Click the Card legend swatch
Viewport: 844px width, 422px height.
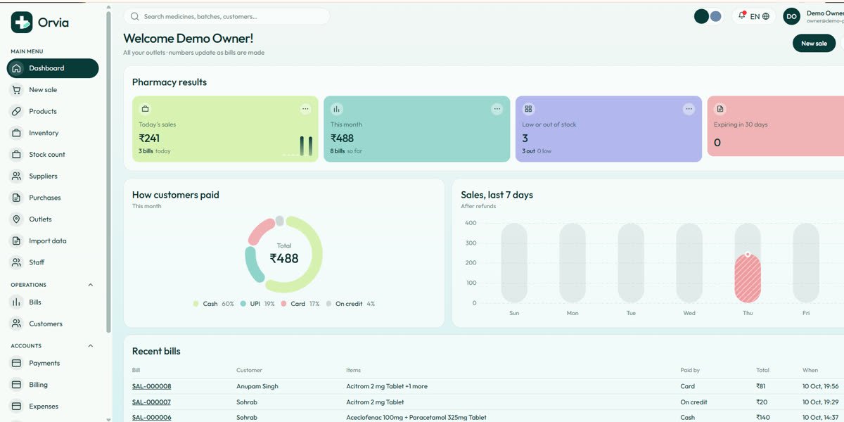tap(283, 304)
